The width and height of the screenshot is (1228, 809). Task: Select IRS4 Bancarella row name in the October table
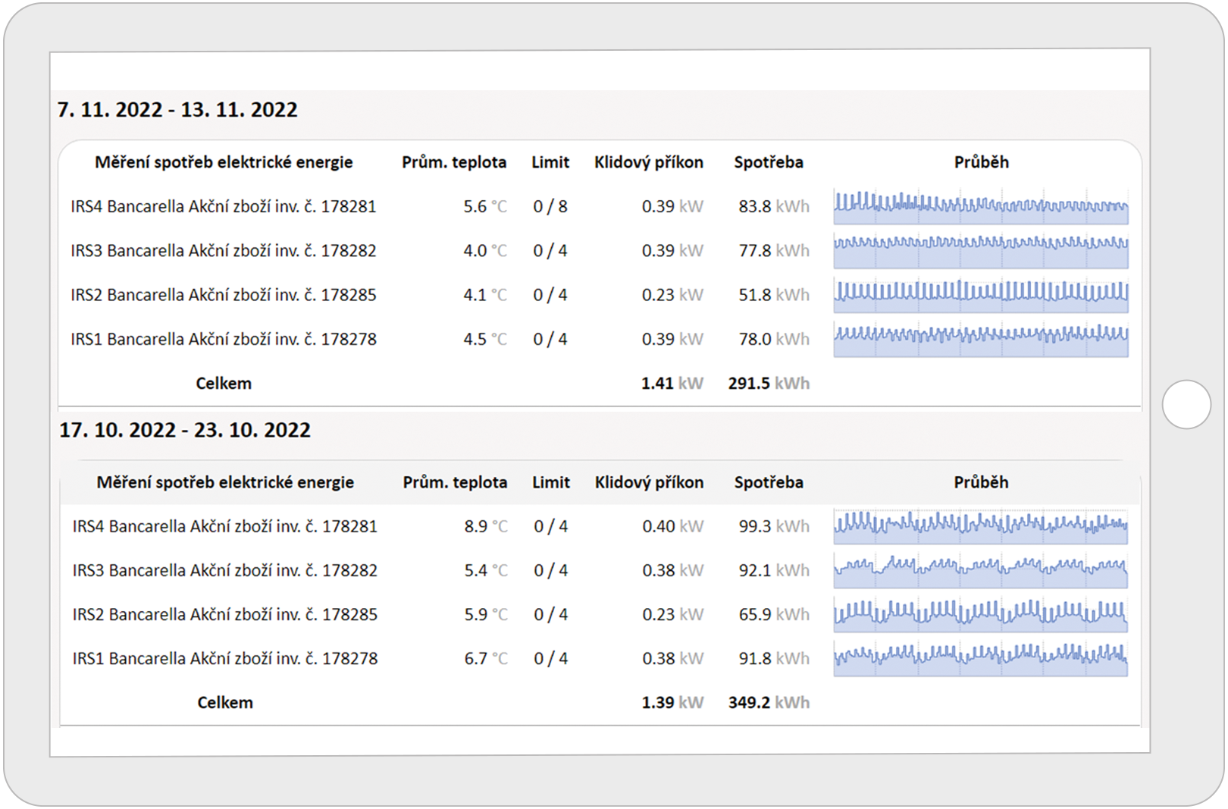(225, 526)
